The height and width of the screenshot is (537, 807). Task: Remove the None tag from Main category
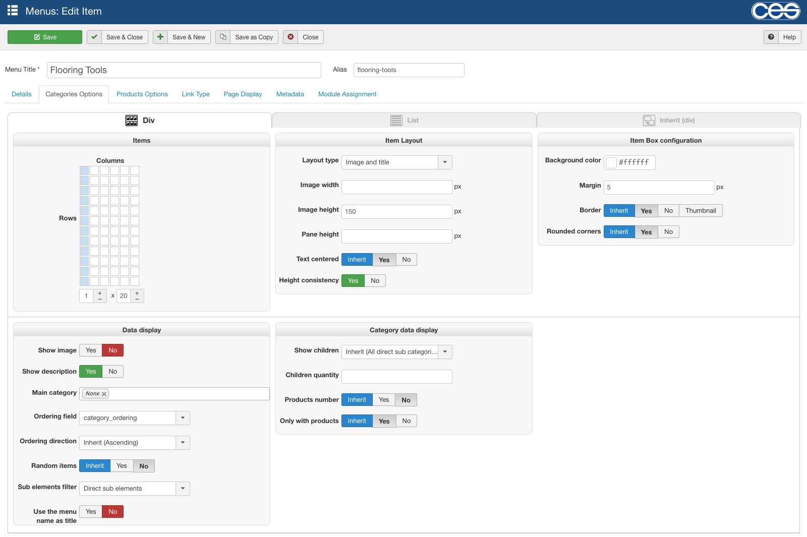(x=104, y=394)
